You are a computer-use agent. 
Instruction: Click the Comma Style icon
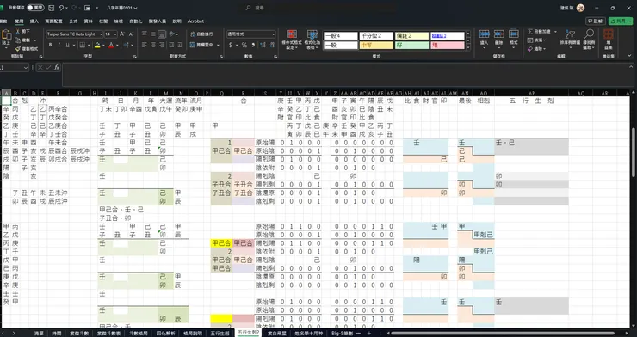point(253,45)
